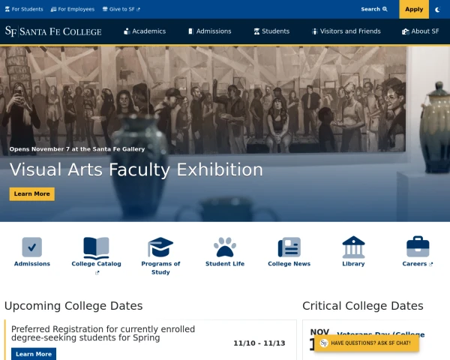Toggle dark mode with the moon icon
450x360 pixels.
[437, 10]
